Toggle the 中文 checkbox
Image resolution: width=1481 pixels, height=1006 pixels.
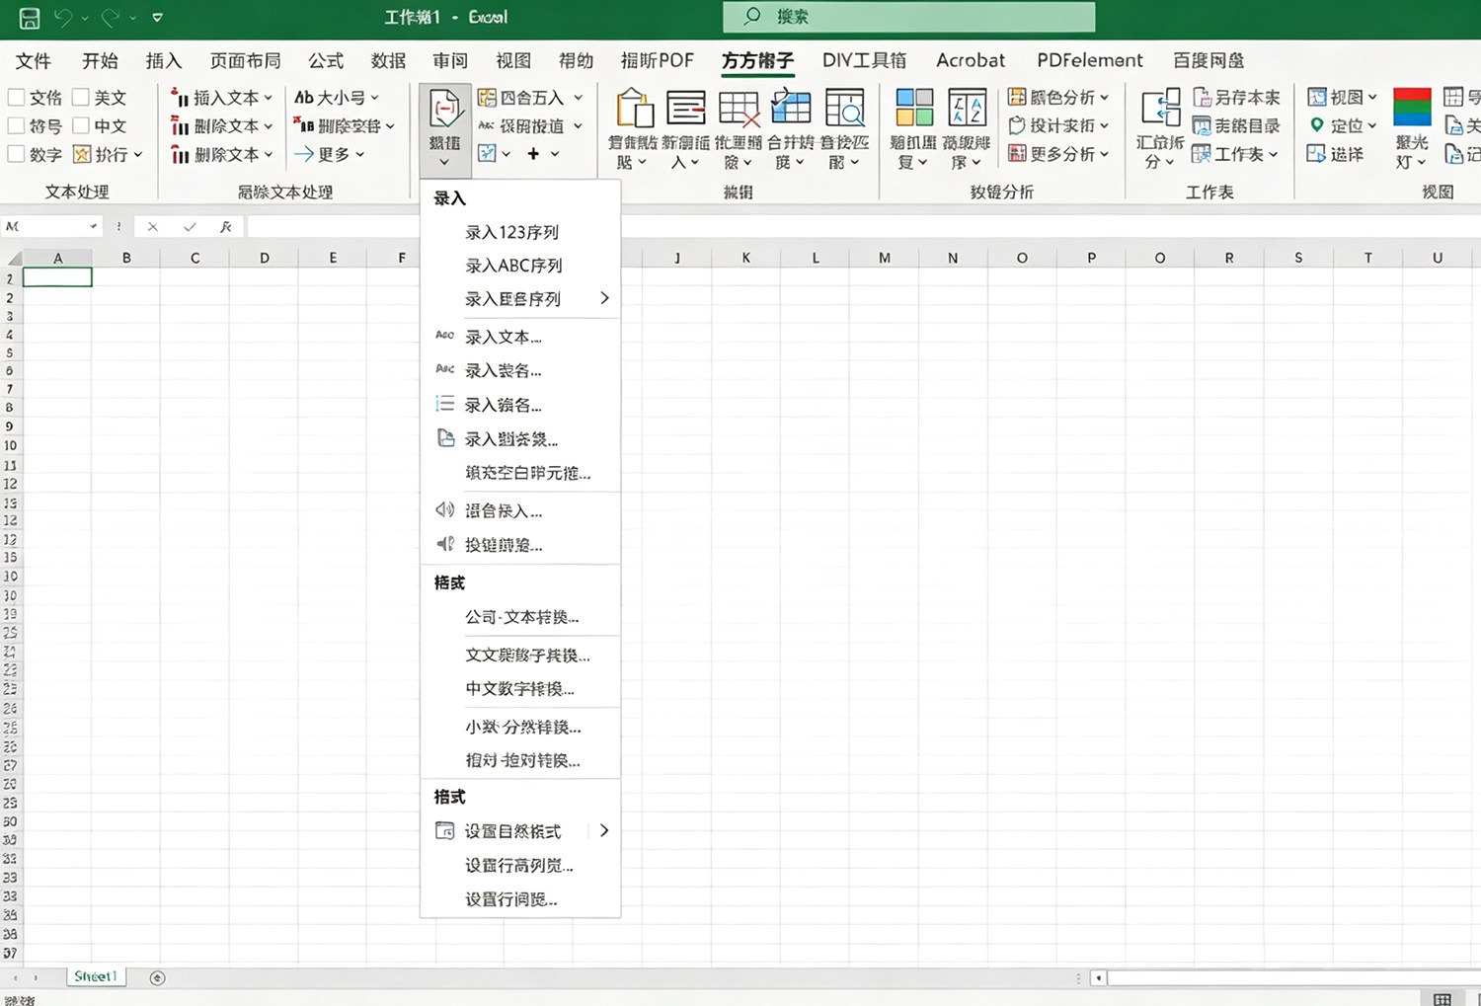[81, 125]
